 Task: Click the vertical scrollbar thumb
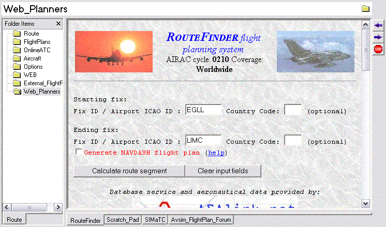tap(366, 50)
